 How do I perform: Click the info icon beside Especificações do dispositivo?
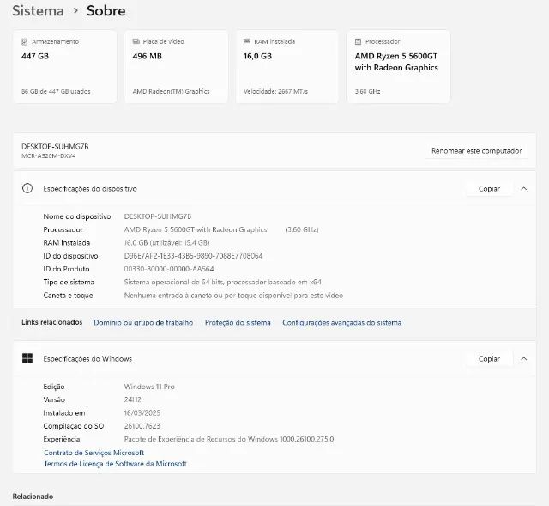(x=27, y=188)
